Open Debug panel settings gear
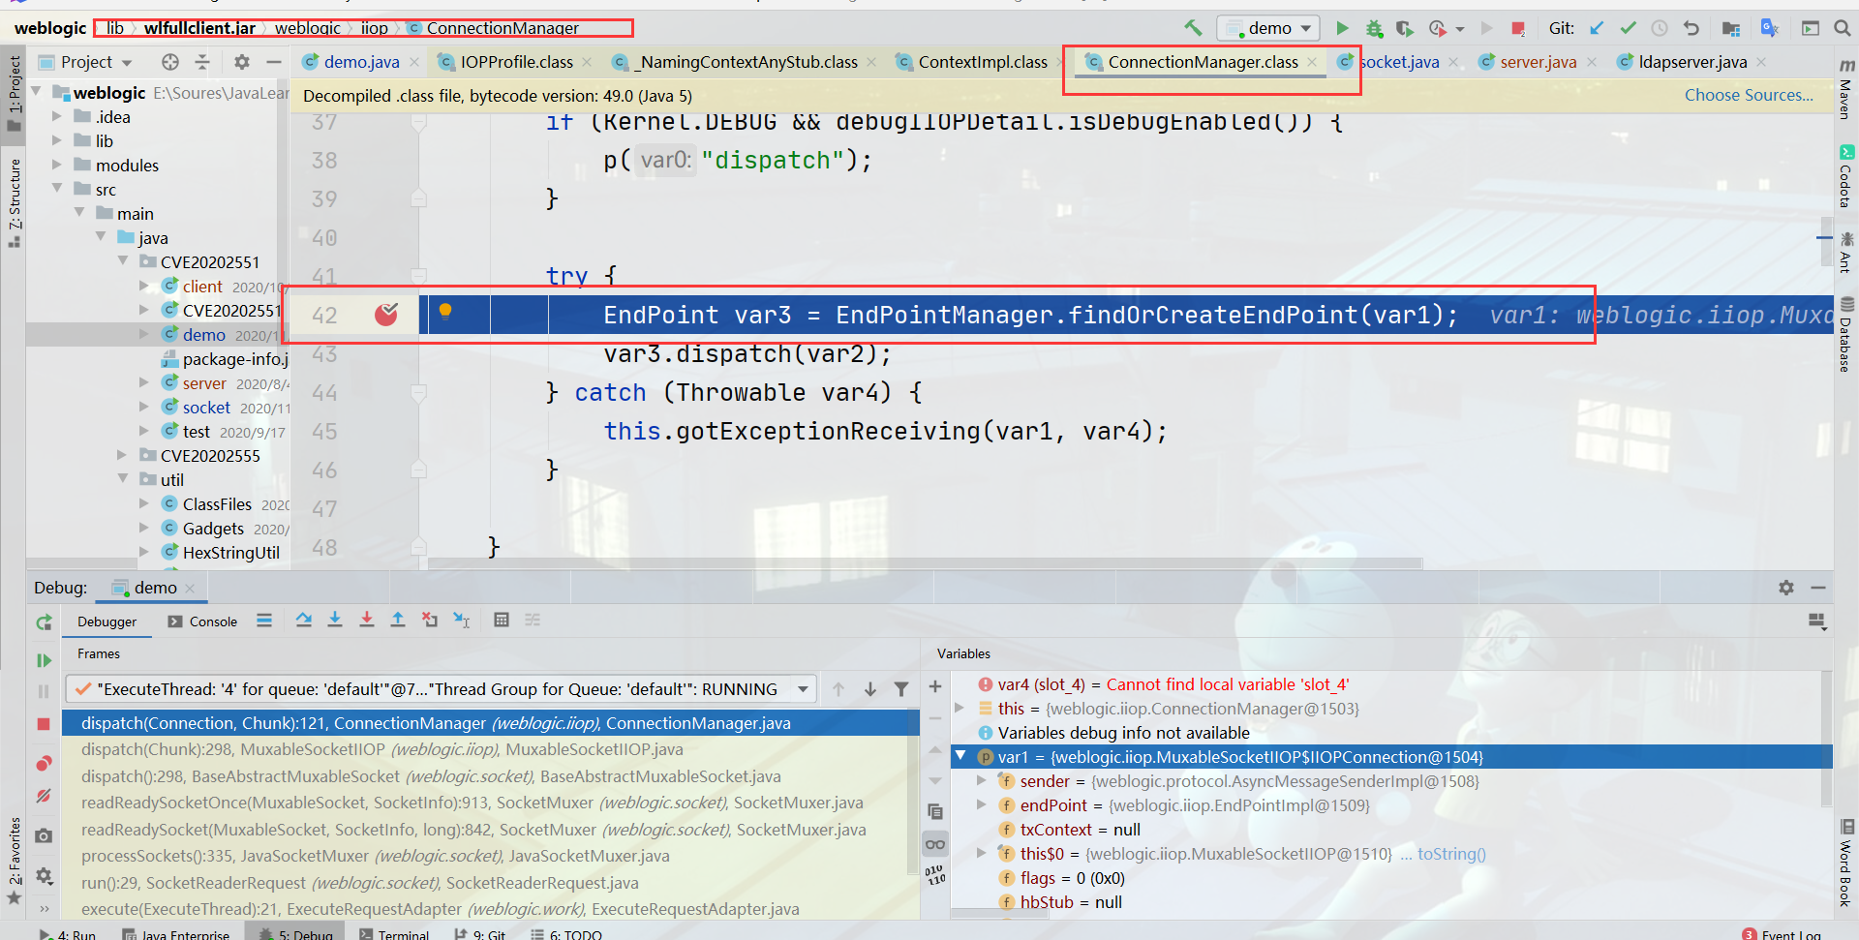 tap(1786, 588)
